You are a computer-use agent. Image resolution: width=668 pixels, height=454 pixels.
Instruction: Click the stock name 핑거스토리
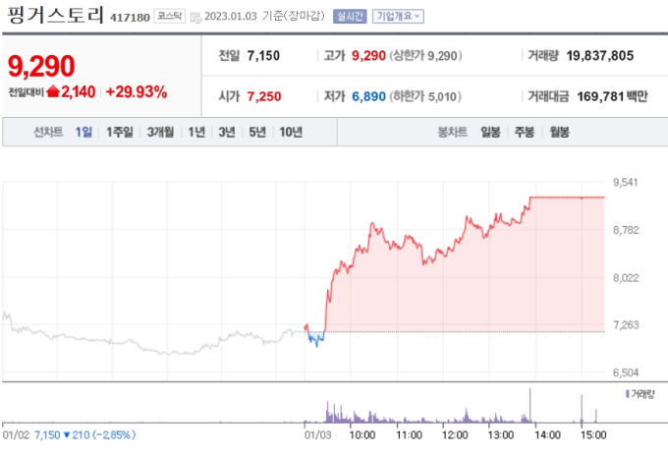(55, 15)
